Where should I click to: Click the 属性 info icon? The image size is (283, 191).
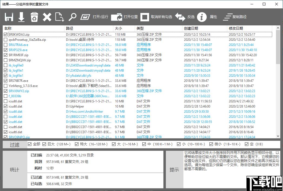(202, 17)
